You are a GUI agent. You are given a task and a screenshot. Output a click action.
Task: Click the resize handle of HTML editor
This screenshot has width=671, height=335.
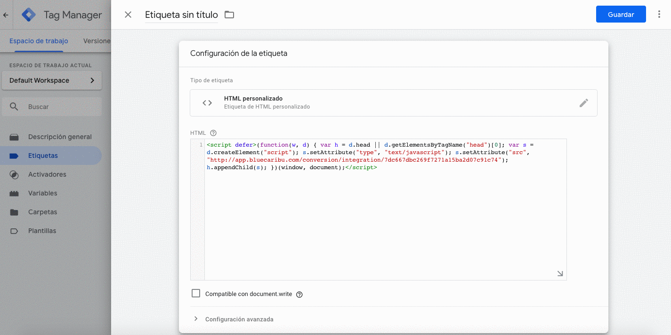pyautogui.click(x=560, y=273)
